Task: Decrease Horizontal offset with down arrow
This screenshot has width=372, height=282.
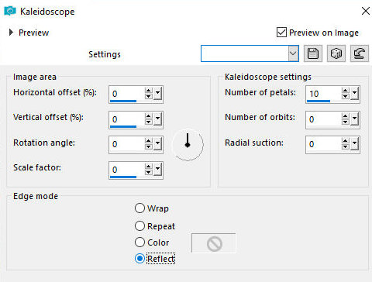Action: click(148, 96)
